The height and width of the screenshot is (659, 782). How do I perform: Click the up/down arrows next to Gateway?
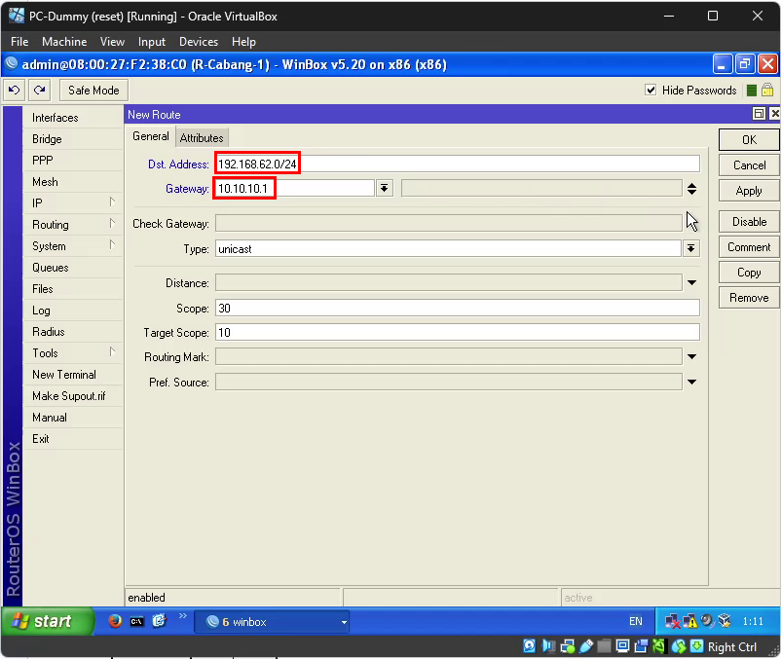tap(691, 189)
